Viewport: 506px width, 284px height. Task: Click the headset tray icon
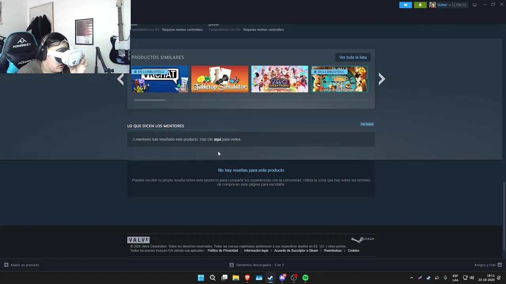pyautogui.click(x=437, y=278)
